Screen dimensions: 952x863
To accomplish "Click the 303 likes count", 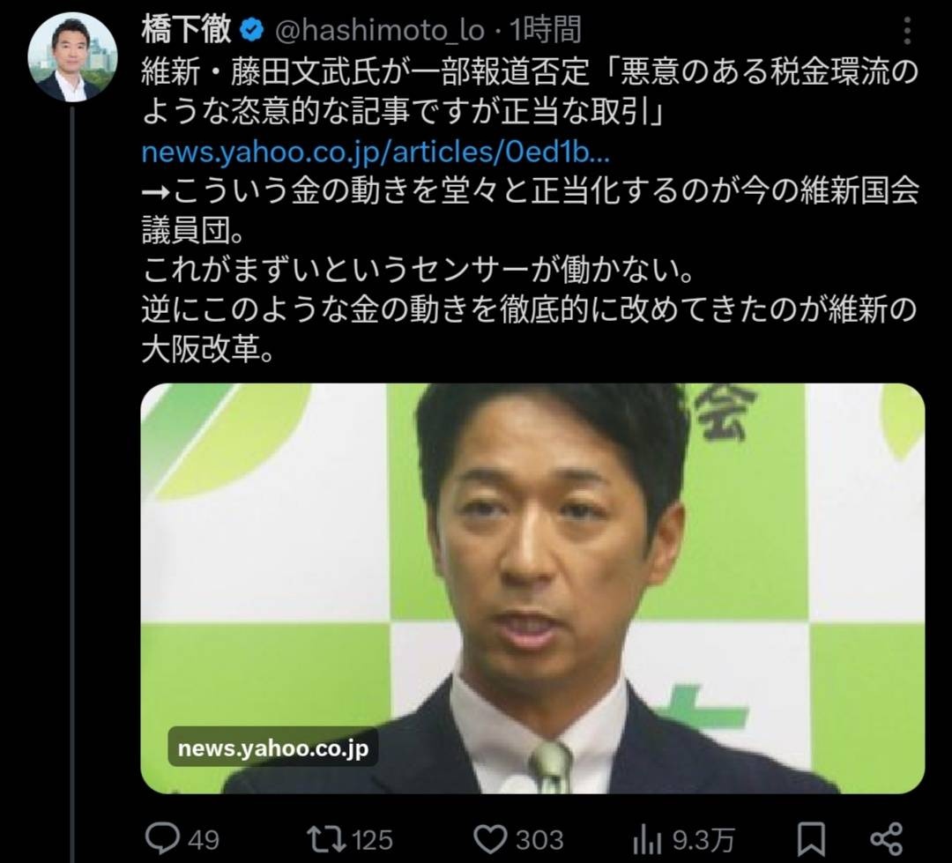I will pyautogui.click(x=539, y=841).
